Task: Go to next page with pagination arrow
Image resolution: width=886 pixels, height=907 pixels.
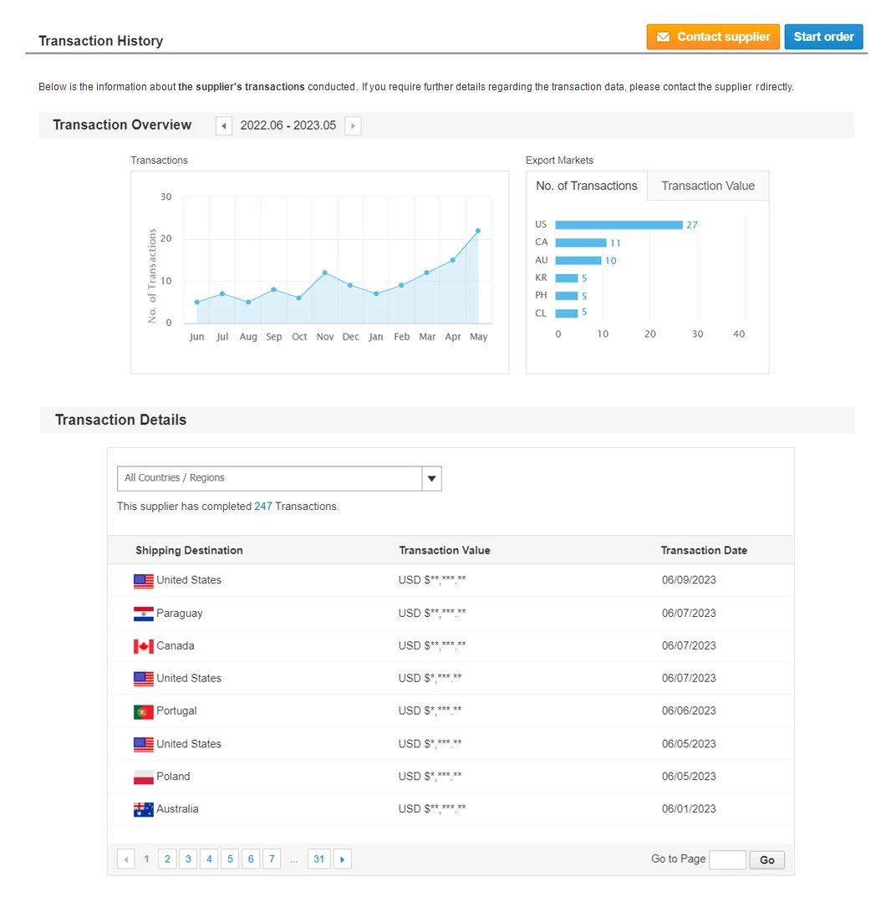Action: coord(342,859)
